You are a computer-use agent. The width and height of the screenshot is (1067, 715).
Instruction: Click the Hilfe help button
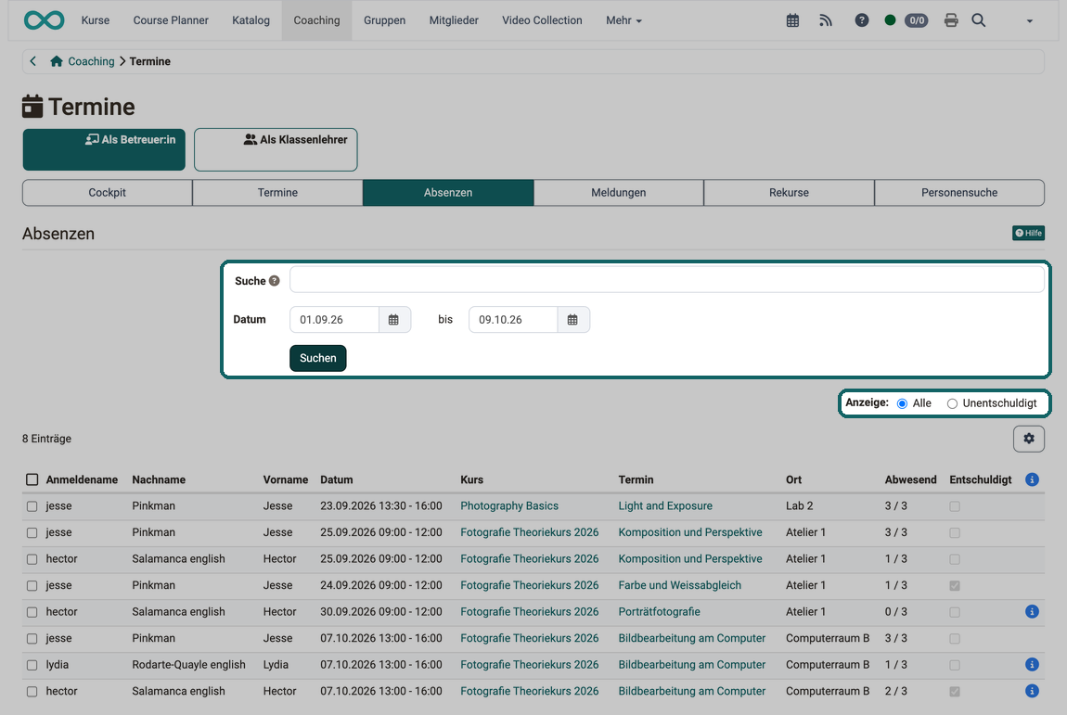click(1028, 234)
